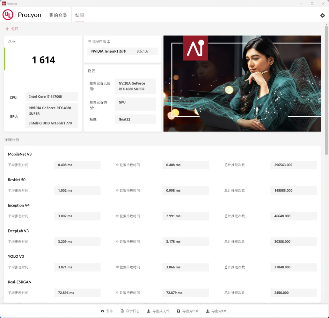Click the 导出成文件 button
Image resolution: width=329 pixels, height=318 pixels.
[158, 311]
